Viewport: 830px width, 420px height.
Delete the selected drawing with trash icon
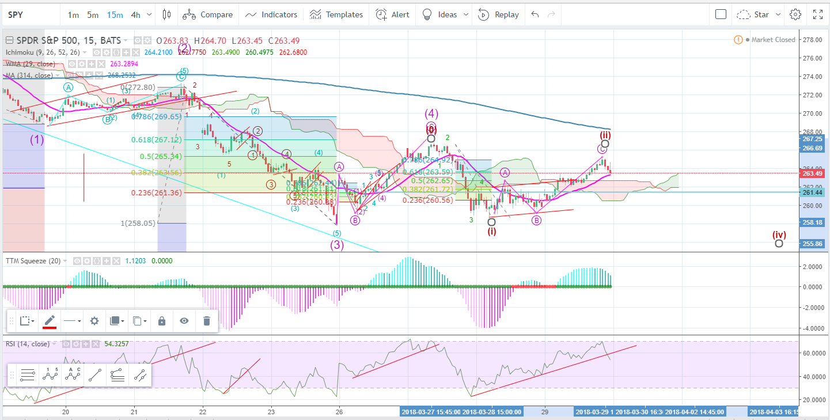(x=207, y=321)
